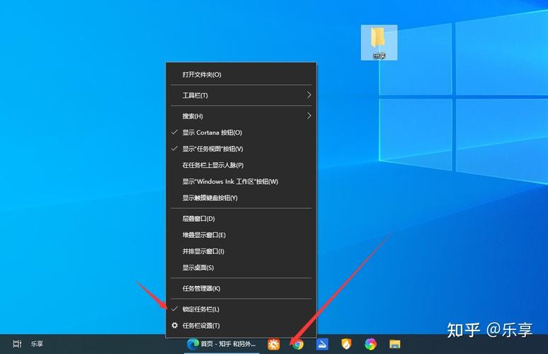Choose 层叠窗口(D) from the menu

pyautogui.click(x=241, y=219)
